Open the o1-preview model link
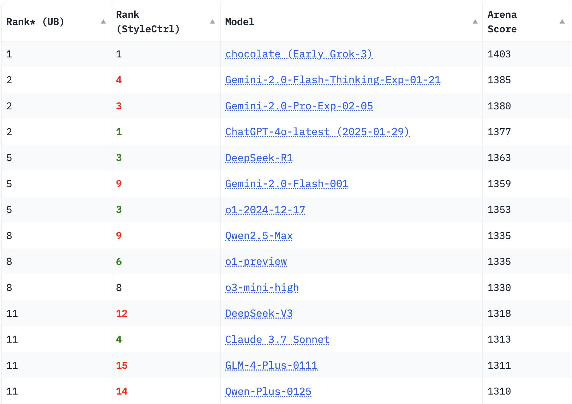The width and height of the screenshot is (572, 404). (256, 262)
